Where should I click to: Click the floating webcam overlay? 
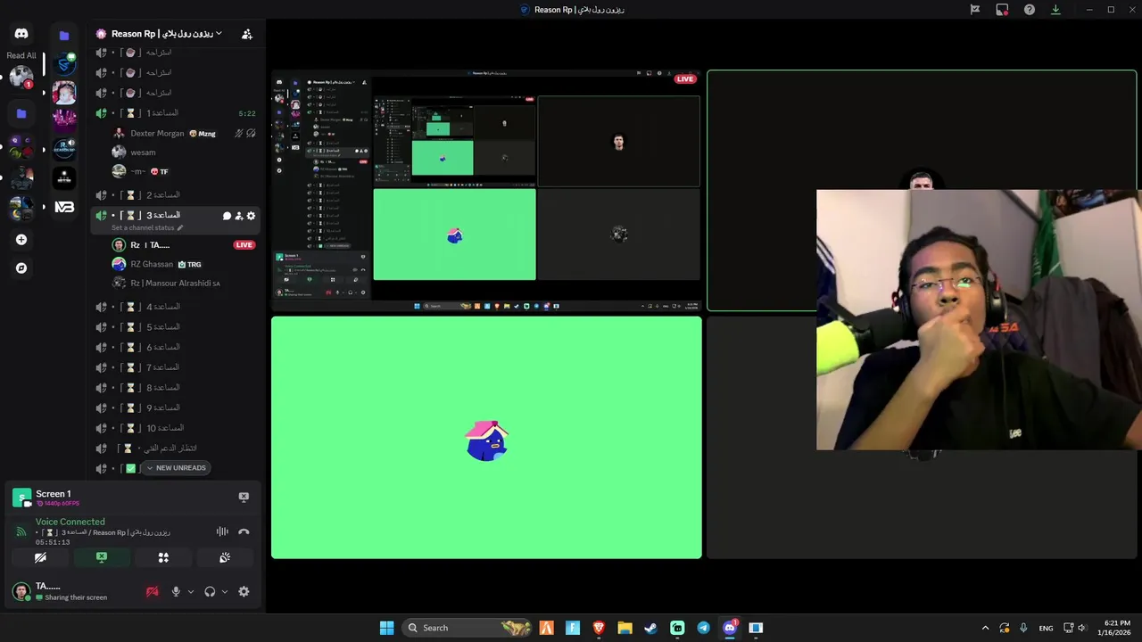pos(979,319)
